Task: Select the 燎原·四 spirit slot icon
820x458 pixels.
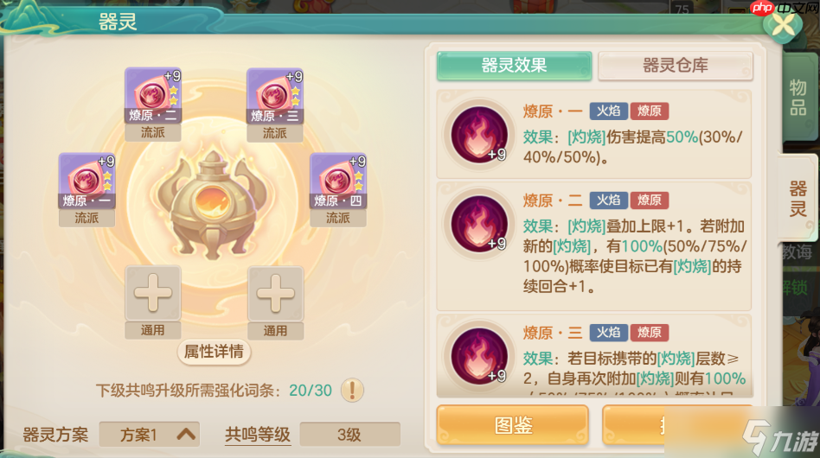Action: [338, 180]
